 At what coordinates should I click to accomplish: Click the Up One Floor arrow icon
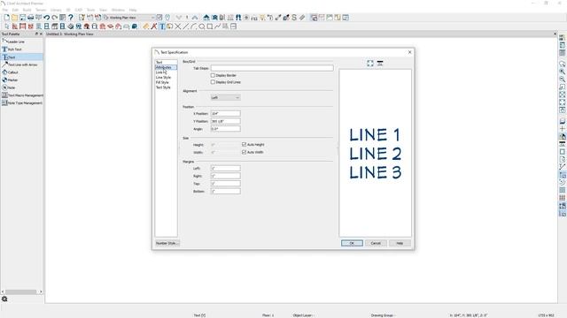pyautogui.click(x=195, y=18)
